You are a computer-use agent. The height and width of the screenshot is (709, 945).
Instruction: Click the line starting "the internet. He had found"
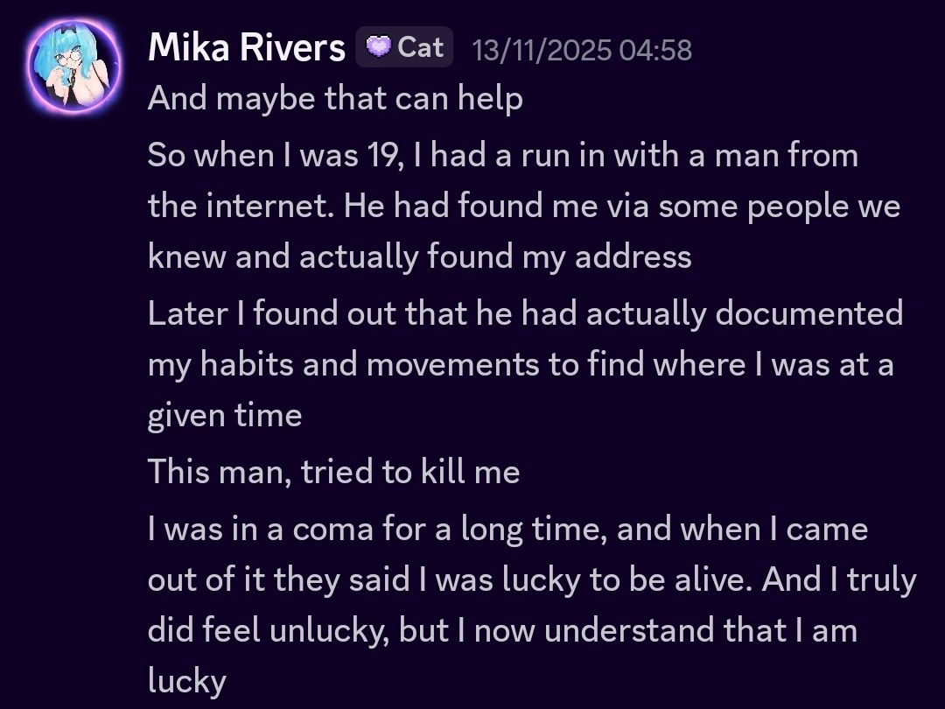(524, 206)
